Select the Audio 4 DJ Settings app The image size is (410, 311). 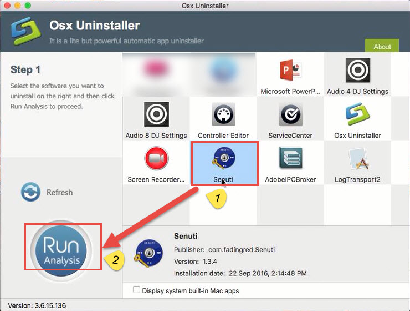coord(357,72)
